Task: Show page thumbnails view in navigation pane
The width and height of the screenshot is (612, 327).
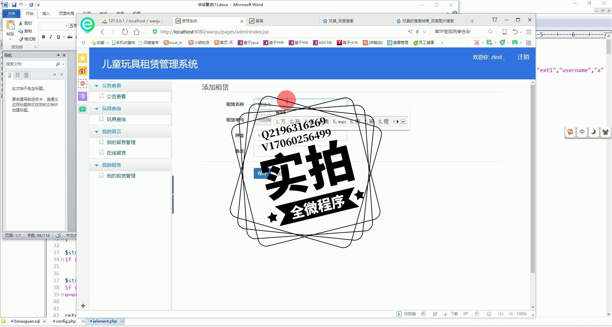Action: click(x=18, y=75)
